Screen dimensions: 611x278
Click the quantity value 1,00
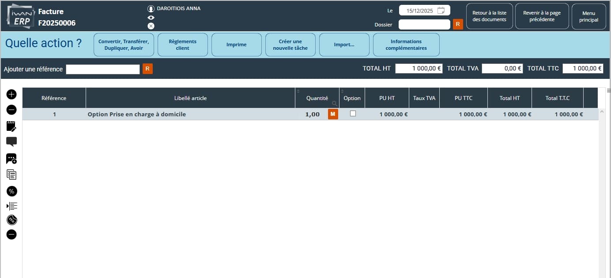click(x=313, y=114)
